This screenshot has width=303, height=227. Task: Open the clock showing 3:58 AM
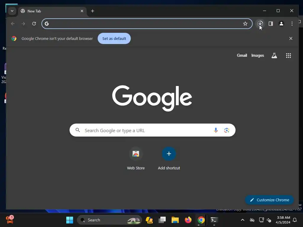click(x=283, y=220)
